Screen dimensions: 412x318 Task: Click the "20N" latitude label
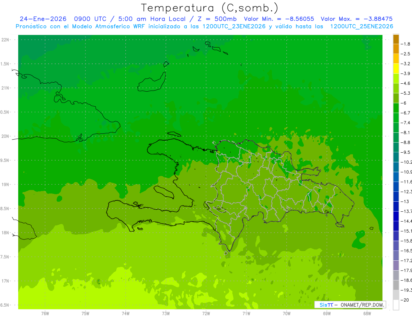tap(5, 136)
